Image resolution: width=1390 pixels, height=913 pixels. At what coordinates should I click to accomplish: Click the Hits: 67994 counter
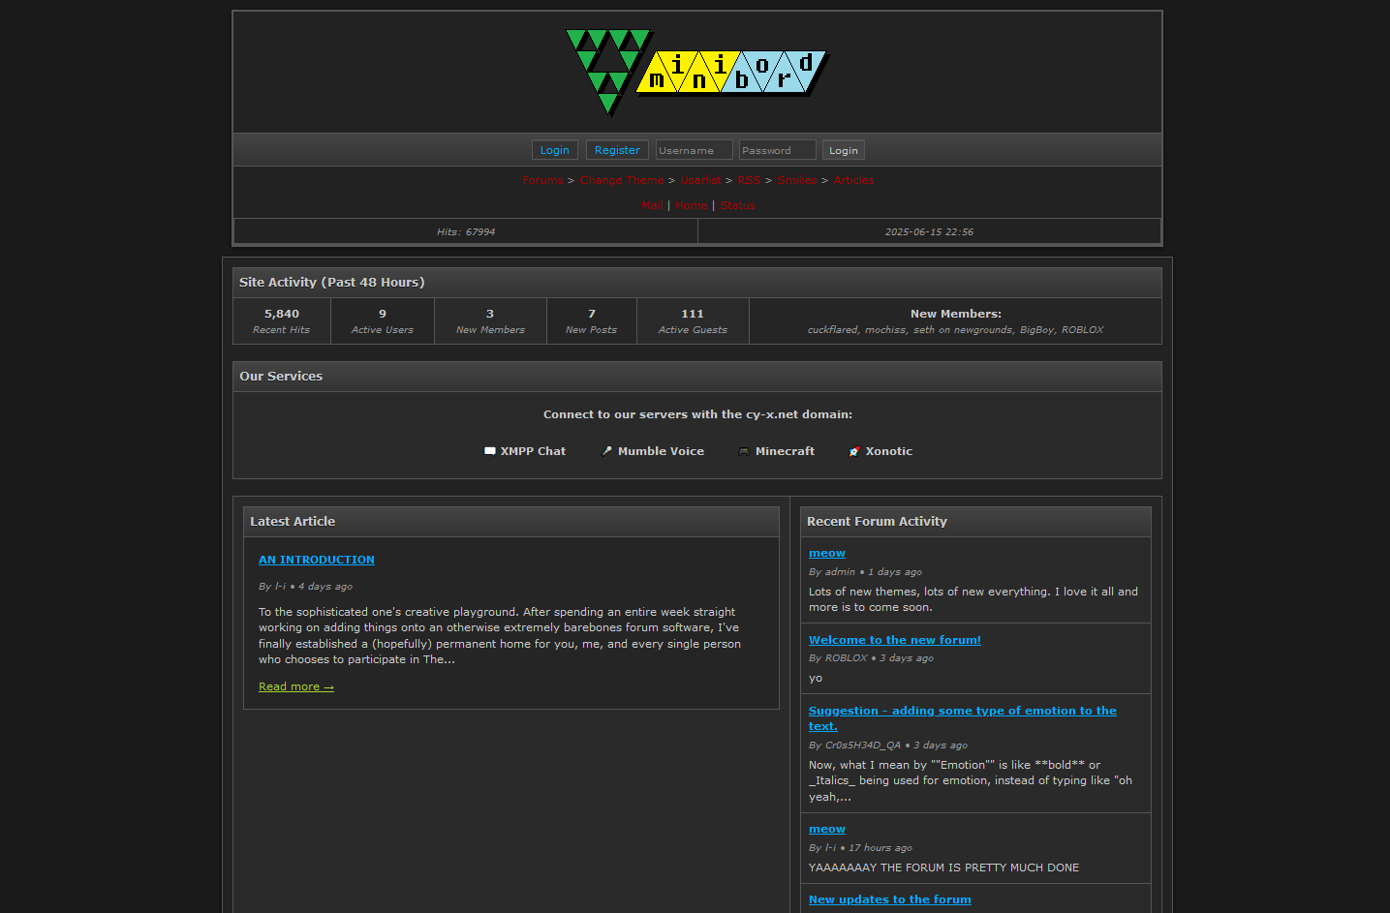coord(466,231)
